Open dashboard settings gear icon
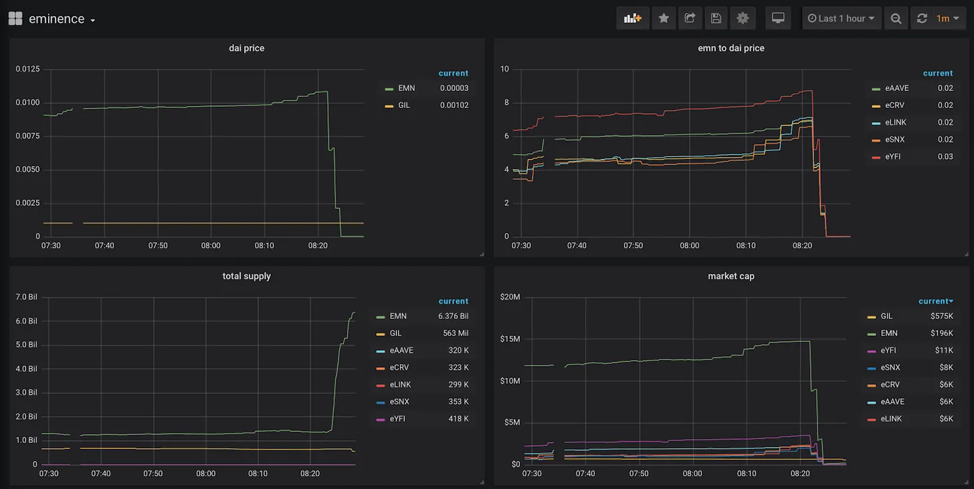Image resolution: width=974 pixels, height=489 pixels. 743,19
